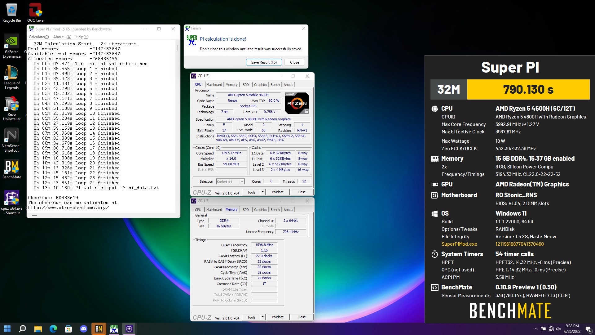Click Save Result (F6) button

point(264,62)
